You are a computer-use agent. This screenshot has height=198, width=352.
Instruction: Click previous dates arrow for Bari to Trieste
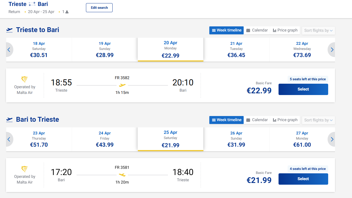(9, 139)
